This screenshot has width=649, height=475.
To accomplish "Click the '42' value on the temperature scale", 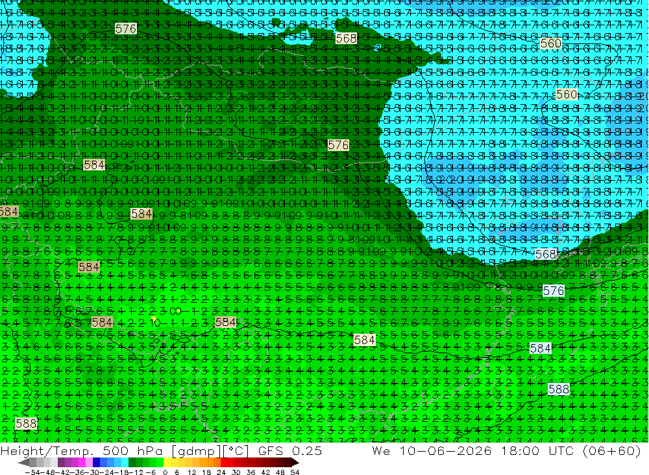I will pyautogui.click(x=265, y=472).
